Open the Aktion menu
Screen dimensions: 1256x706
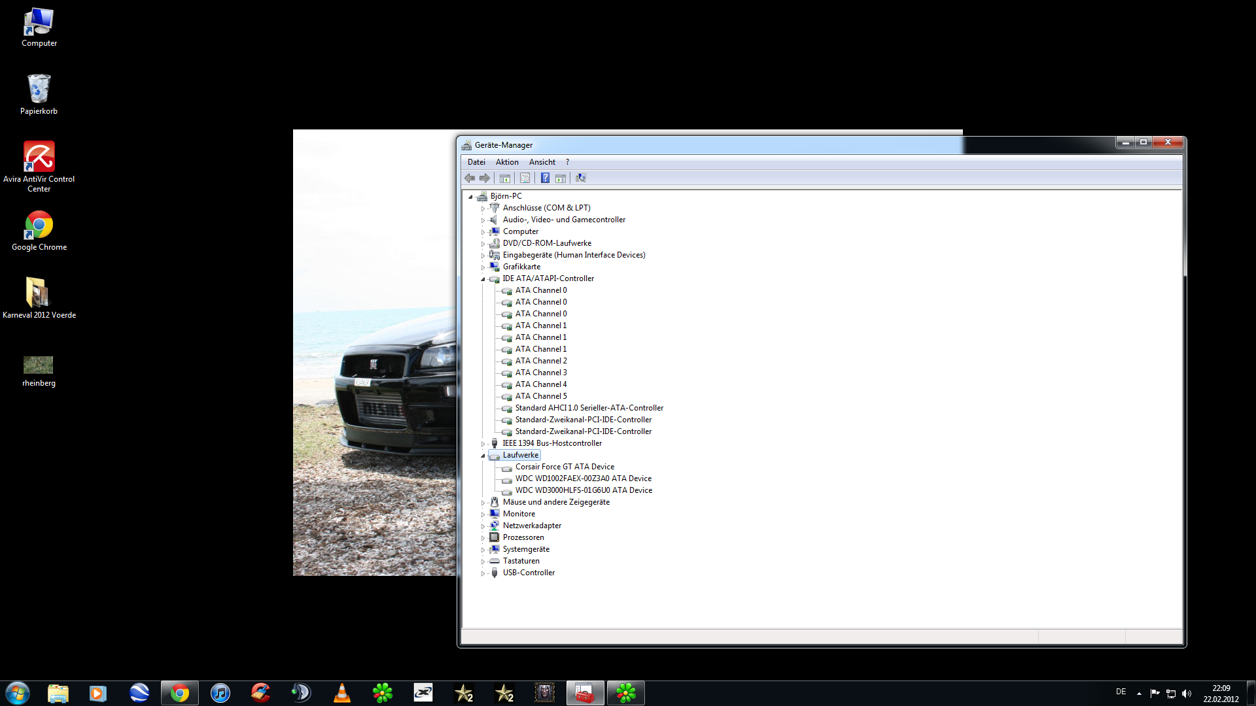click(506, 162)
